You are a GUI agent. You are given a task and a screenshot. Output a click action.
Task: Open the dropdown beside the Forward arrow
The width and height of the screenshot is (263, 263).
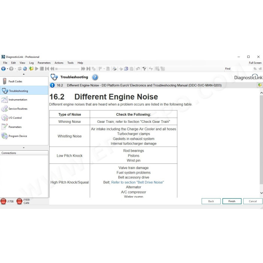coord(15,69)
